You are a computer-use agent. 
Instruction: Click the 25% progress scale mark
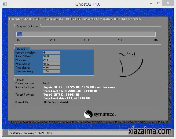coord(53,40)
